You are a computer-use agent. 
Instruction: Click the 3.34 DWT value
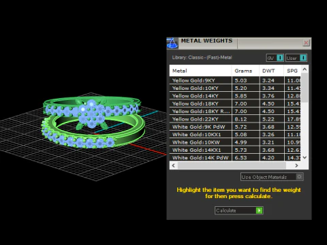(268, 88)
